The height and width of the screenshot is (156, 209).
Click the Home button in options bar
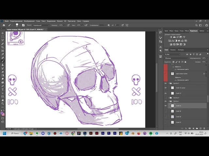tap(4, 25)
